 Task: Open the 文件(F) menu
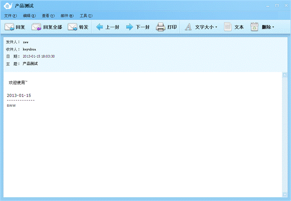click(x=10, y=16)
